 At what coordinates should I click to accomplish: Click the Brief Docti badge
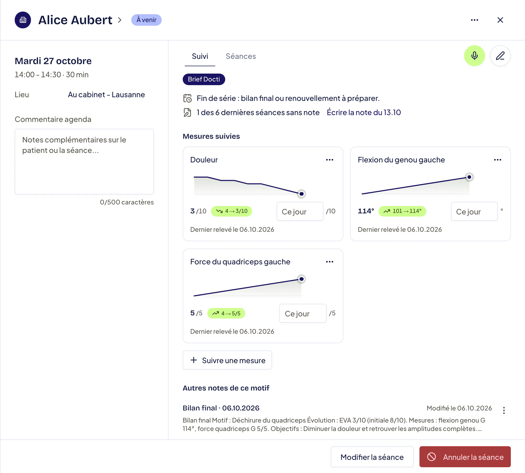click(204, 79)
